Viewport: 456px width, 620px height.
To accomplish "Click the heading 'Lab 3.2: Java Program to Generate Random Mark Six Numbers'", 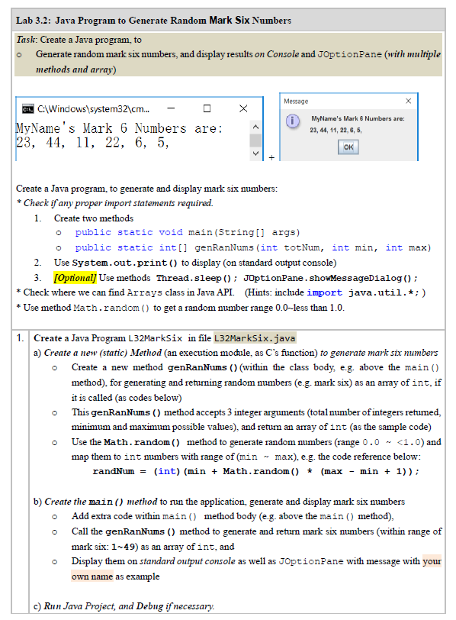I will coord(153,20).
